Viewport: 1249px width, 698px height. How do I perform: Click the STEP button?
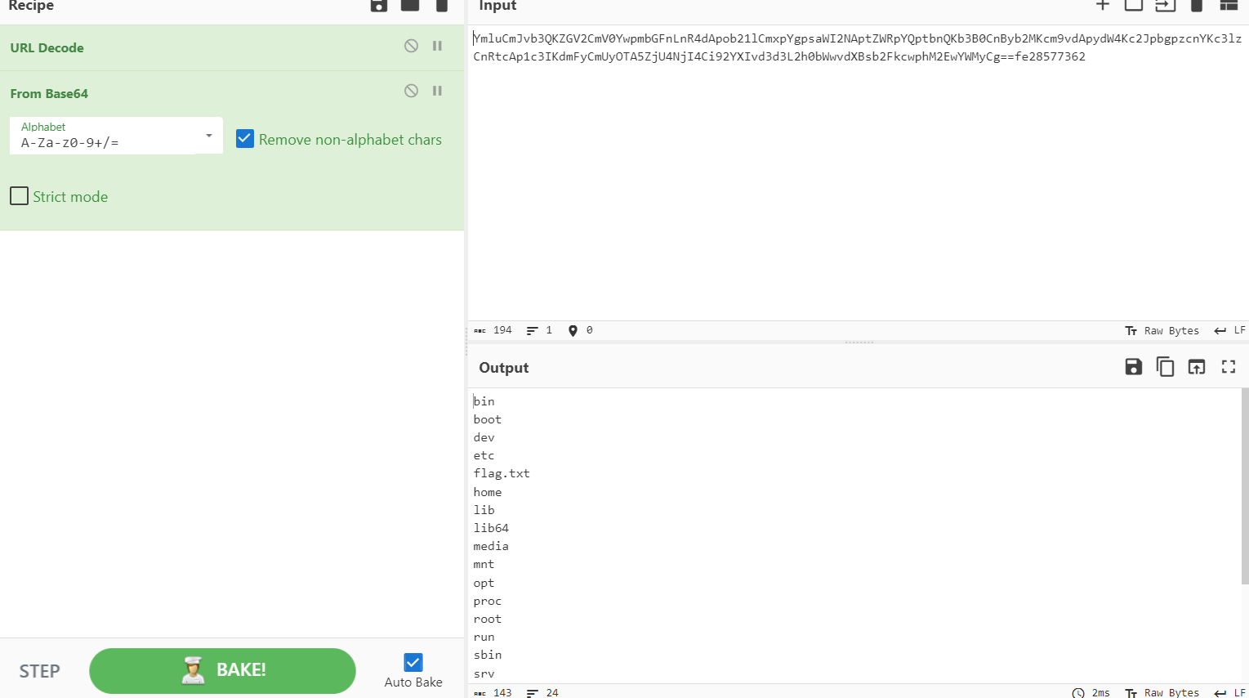point(39,671)
